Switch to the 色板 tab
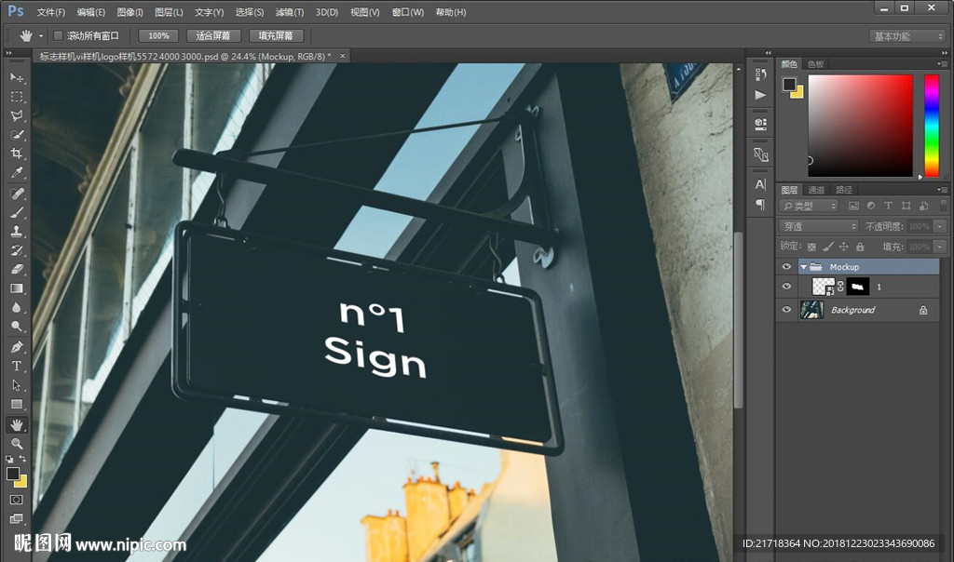The width and height of the screenshot is (954, 562). pos(815,64)
